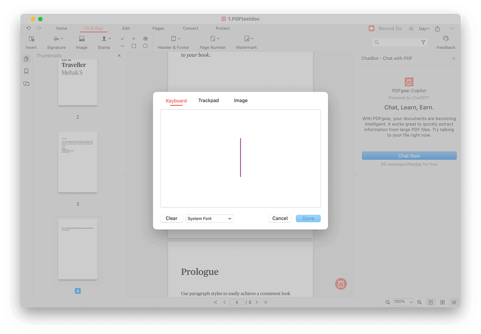Click the PDFgear Copilot floating chat icon
Viewport: 481px width, 334px height.
(341, 284)
